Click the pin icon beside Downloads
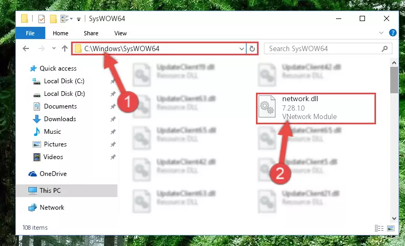 click(113, 120)
